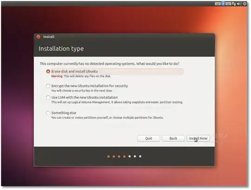Click 'This computer currently has no detected' text
The image size is (251, 190).
click(x=109, y=64)
